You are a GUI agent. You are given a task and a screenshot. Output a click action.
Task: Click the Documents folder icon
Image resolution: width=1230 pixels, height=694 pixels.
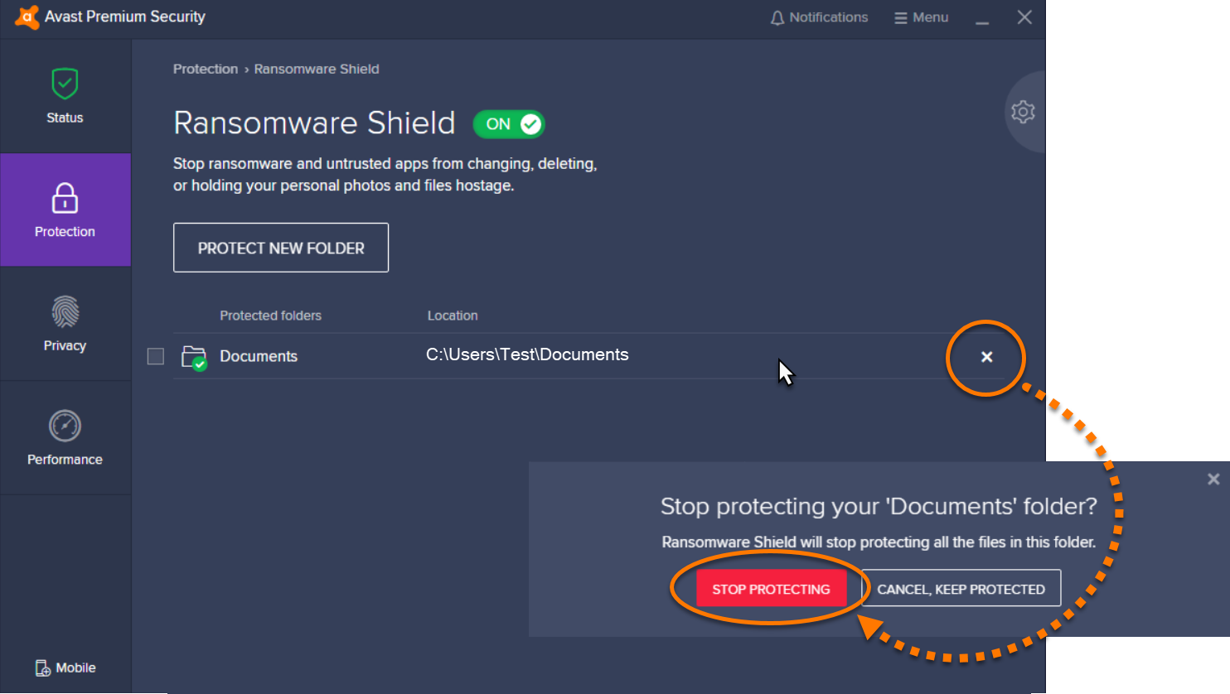pos(194,357)
